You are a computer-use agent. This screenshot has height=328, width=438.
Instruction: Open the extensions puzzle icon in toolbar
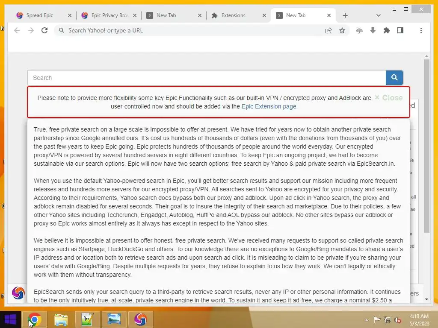(x=387, y=30)
